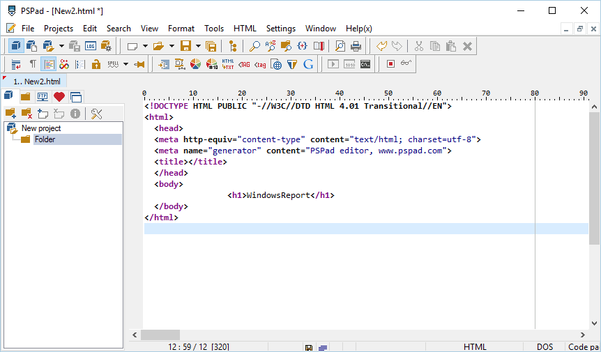Click project wrench settings icon
This screenshot has width=601, height=352.
tap(97, 114)
